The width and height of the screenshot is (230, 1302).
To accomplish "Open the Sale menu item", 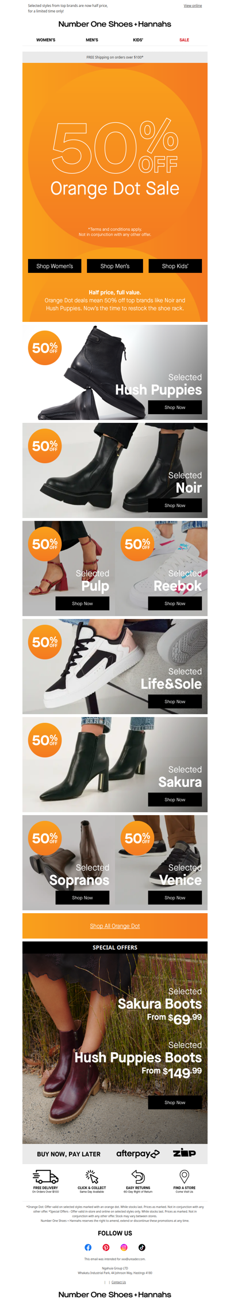I will click(184, 40).
